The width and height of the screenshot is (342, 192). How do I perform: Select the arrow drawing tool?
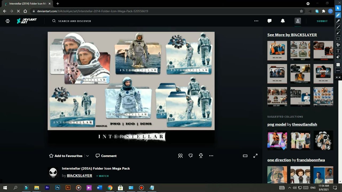[338, 33]
